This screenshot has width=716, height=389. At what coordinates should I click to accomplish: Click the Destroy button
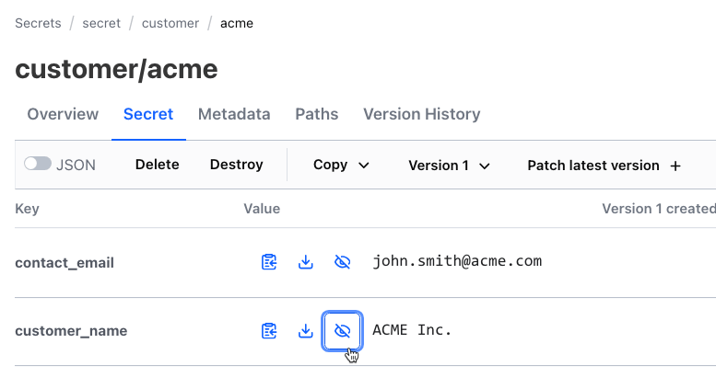coord(236,165)
